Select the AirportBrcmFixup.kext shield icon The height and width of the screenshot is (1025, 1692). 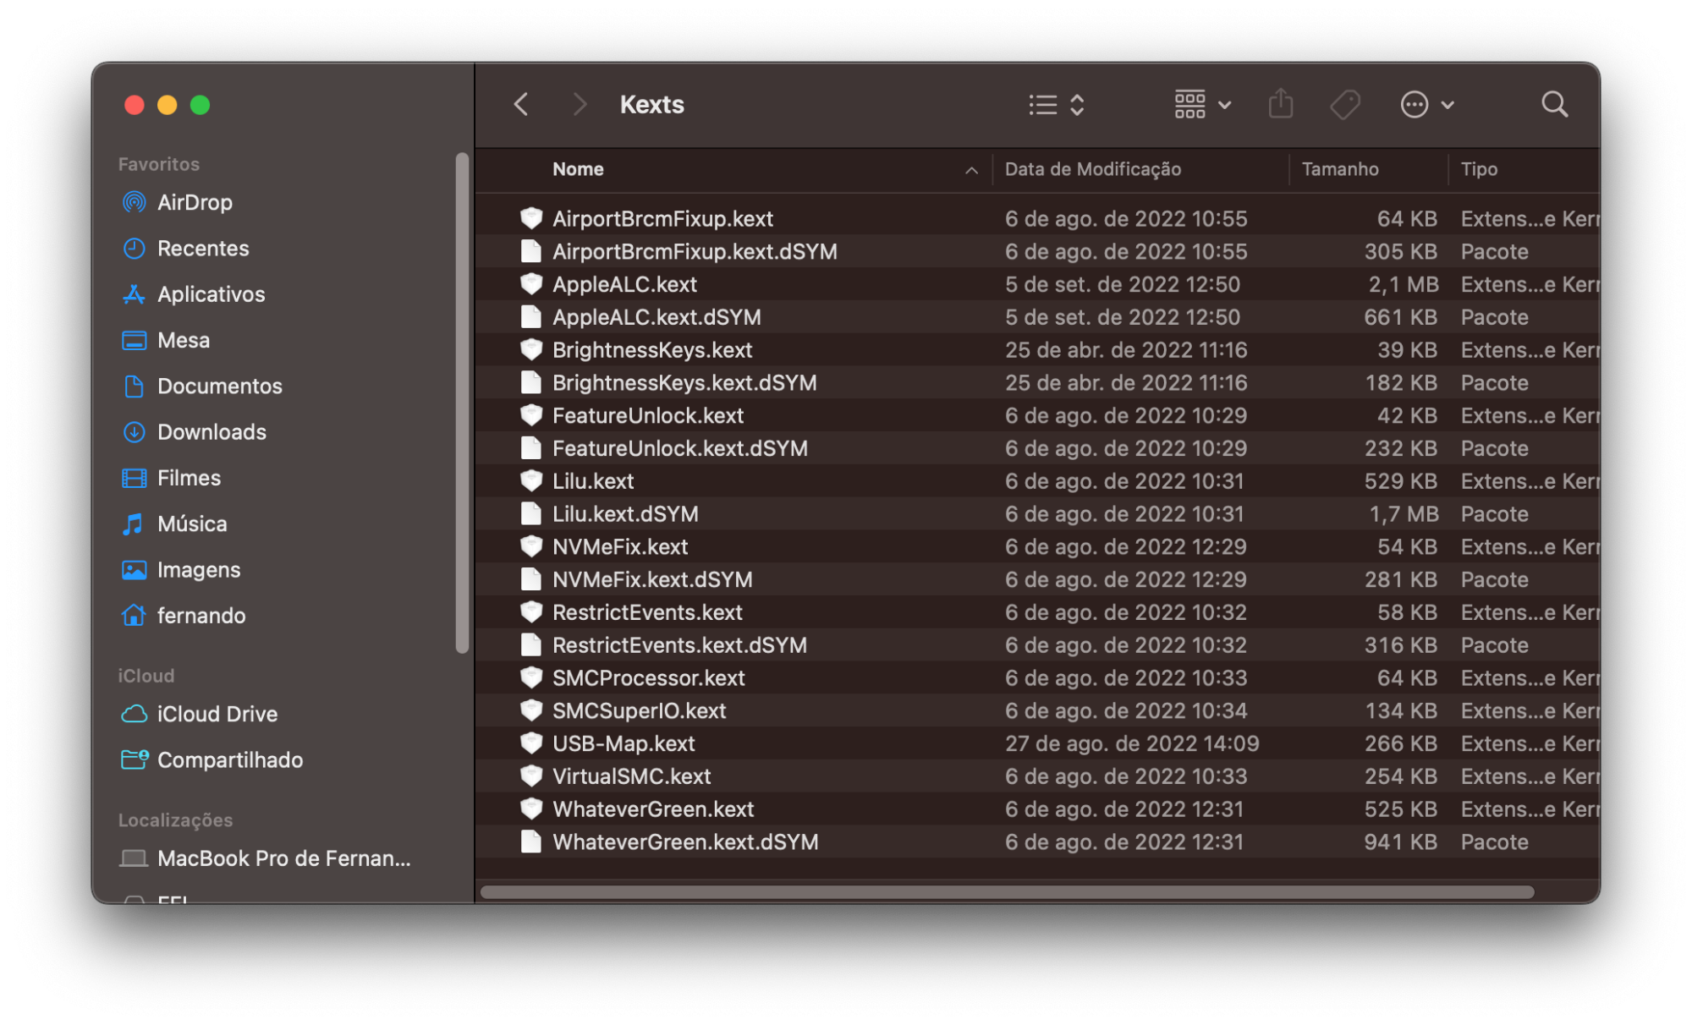pyautogui.click(x=530, y=218)
